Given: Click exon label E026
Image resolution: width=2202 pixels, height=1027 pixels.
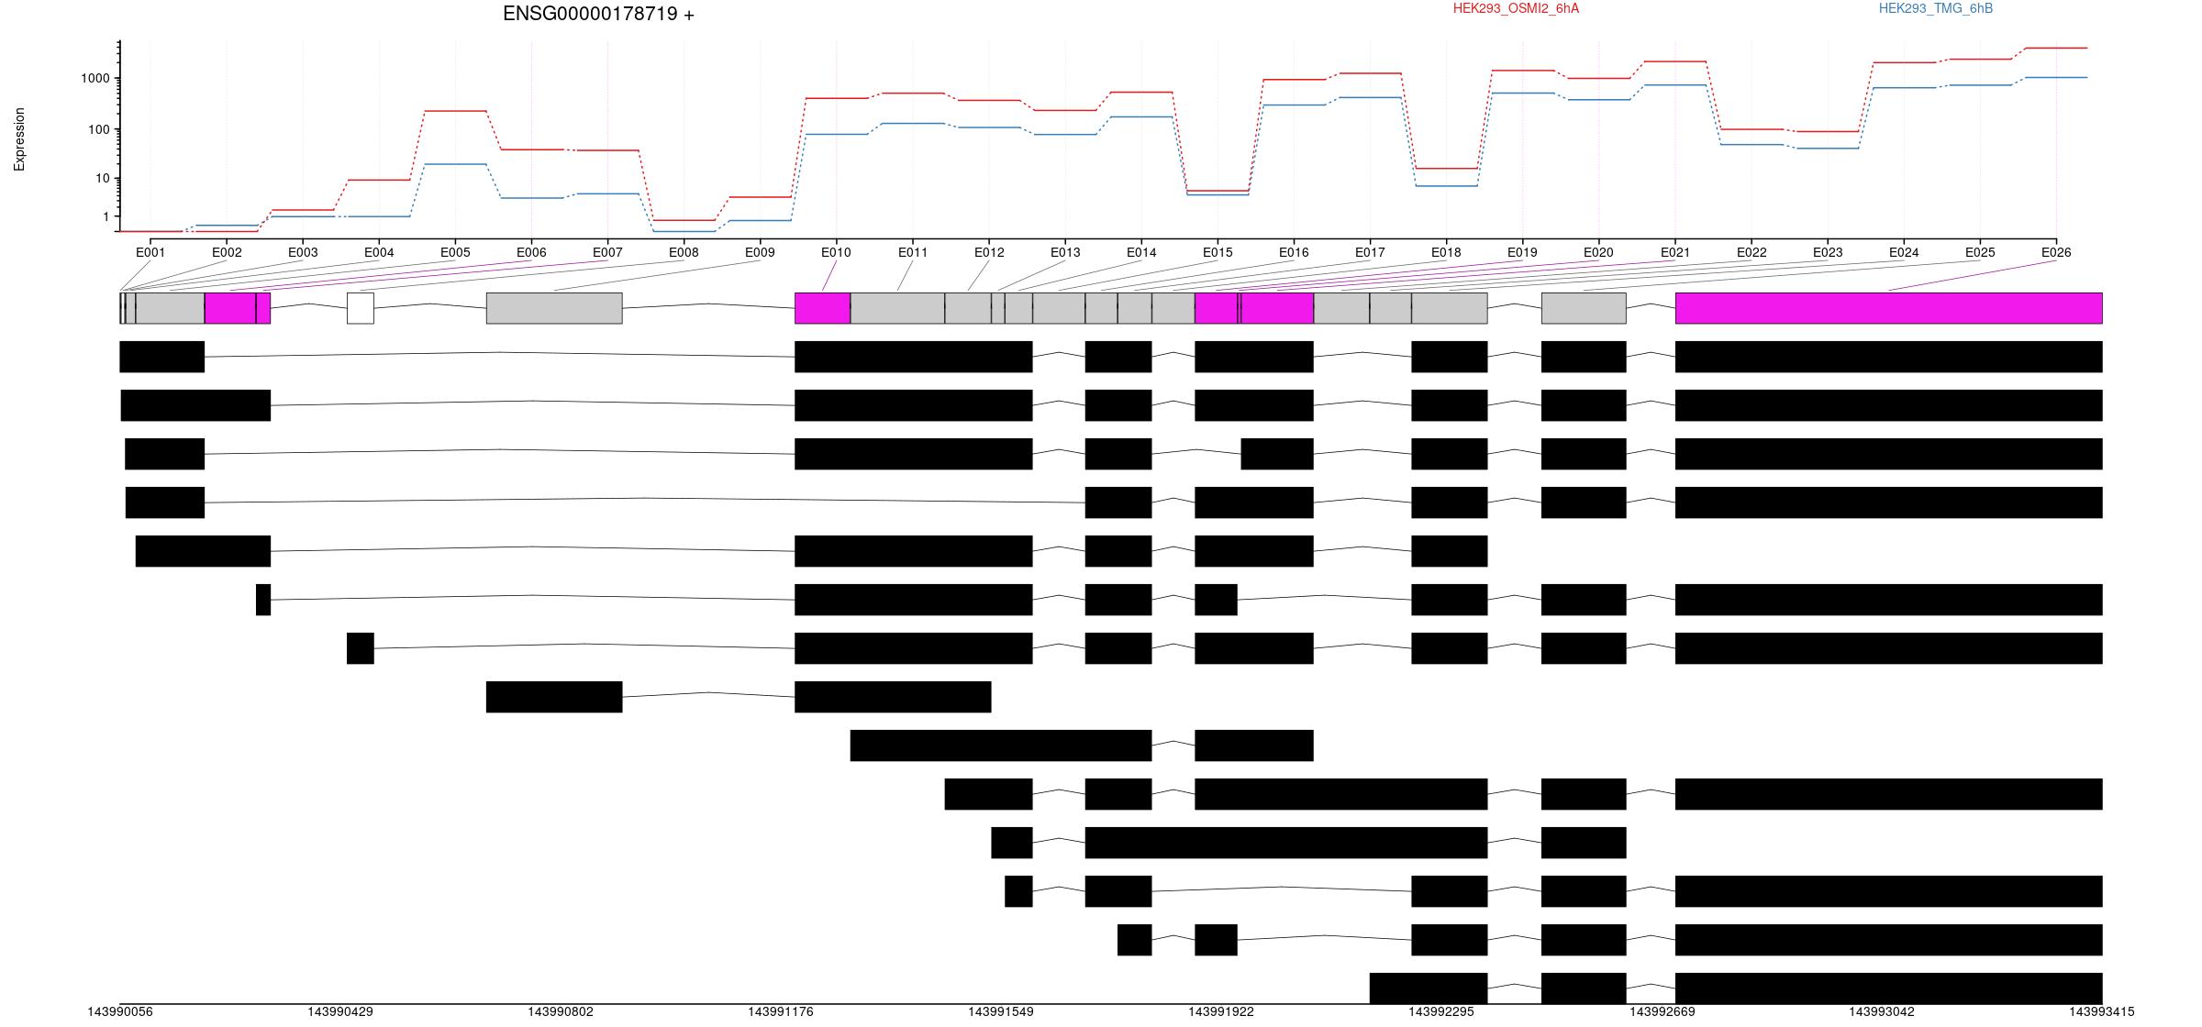Looking at the screenshot, I should [2056, 252].
